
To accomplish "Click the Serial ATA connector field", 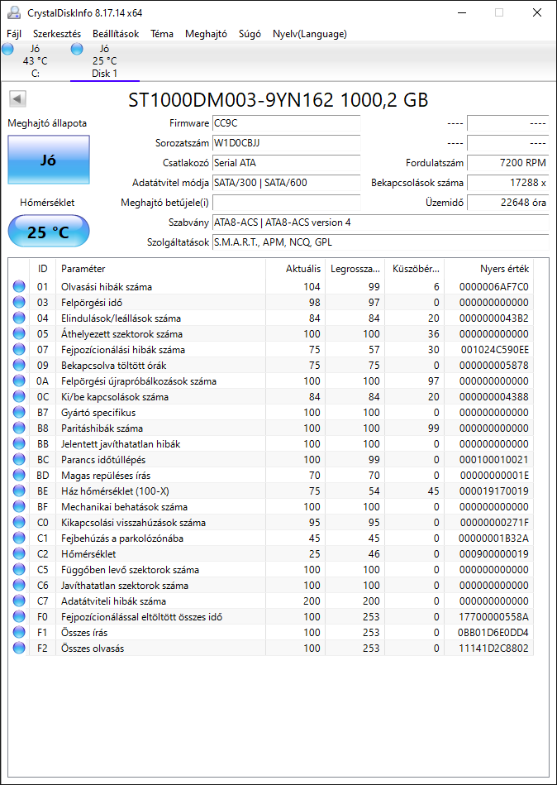I will [287, 163].
